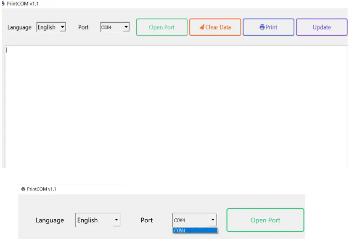This screenshot has width=349, height=239.
Task: Click the "Language" label in upper window
Action: 19,27
